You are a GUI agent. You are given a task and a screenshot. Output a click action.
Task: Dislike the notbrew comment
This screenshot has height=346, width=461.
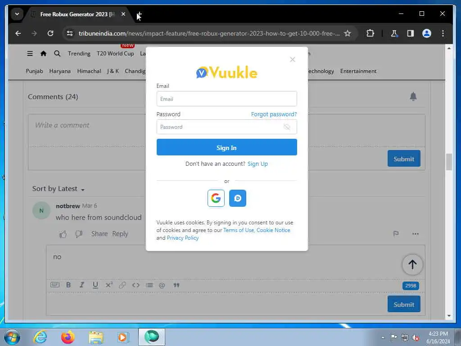78,234
